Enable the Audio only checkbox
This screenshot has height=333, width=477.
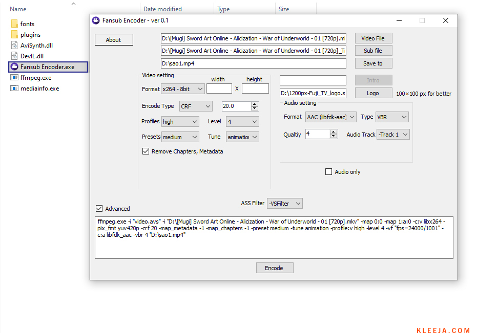pos(329,172)
